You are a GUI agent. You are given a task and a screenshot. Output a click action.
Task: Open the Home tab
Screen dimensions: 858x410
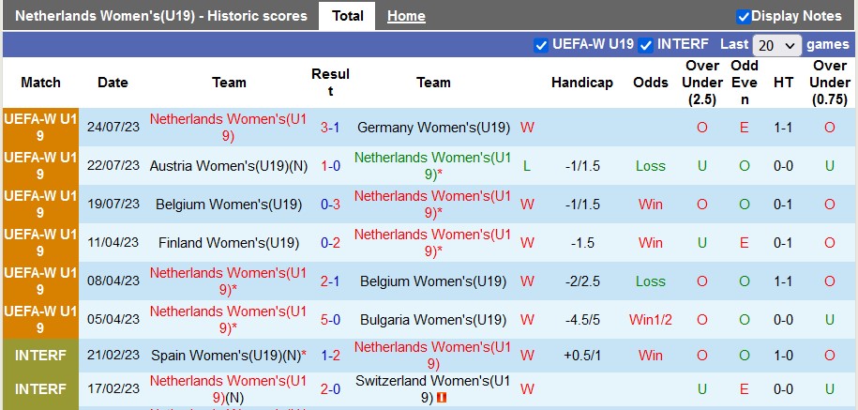tap(406, 16)
